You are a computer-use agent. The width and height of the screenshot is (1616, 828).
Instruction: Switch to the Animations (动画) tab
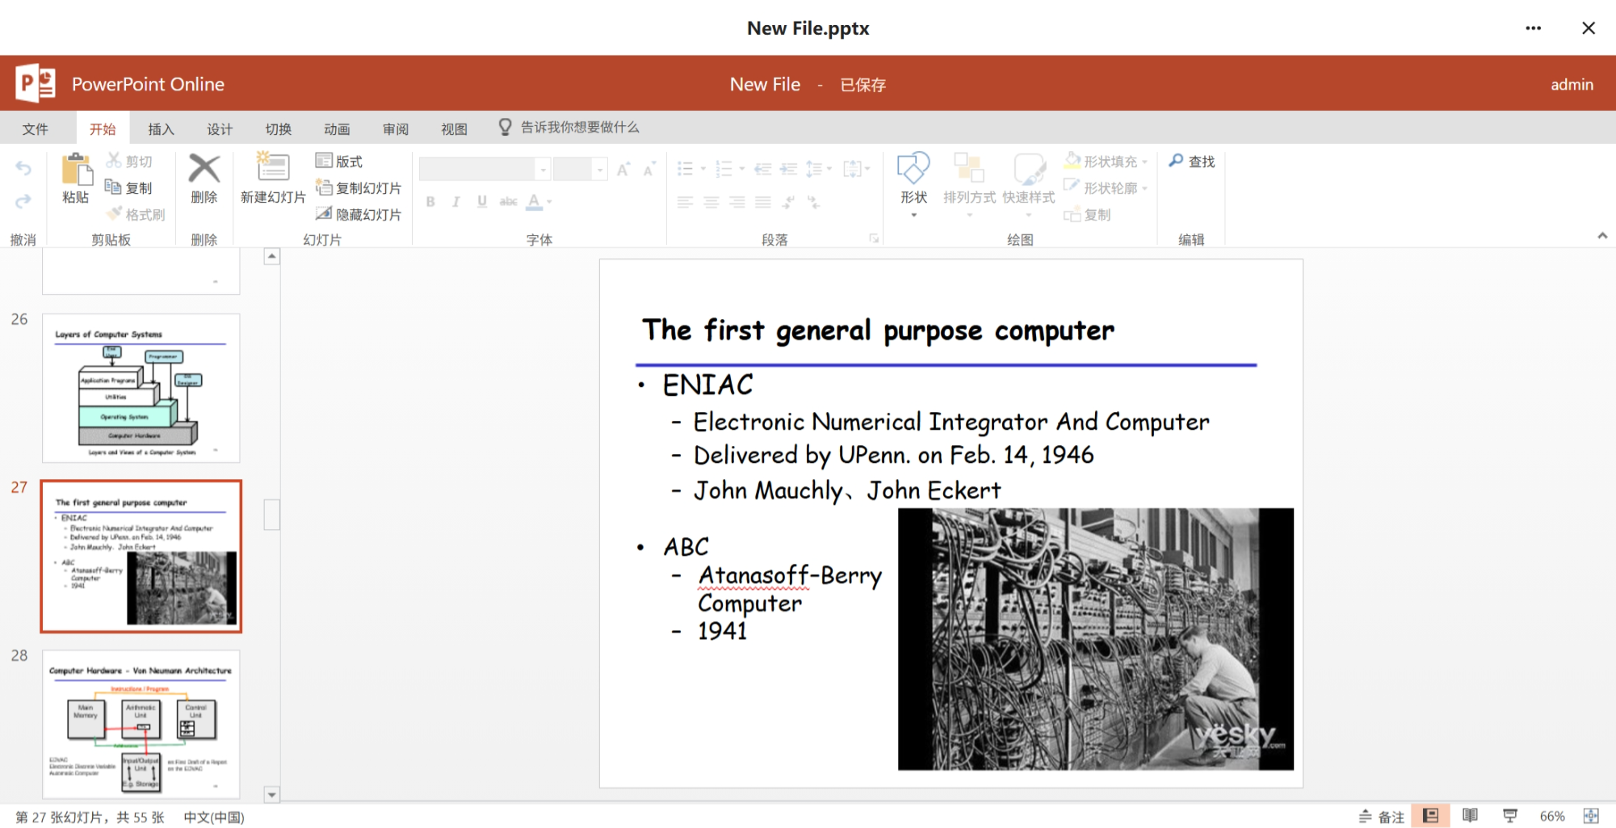pos(337,129)
